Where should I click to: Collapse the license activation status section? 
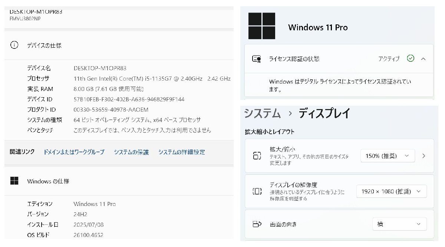pyautogui.click(x=423, y=59)
